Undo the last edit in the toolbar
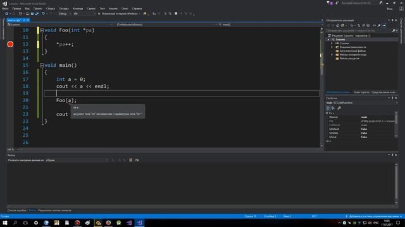 click(43, 14)
